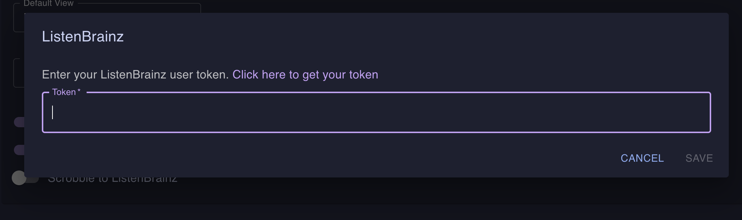This screenshot has width=742, height=220.
Task: Click the ListenBrainz dialog title
Action: [x=83, y=37]
